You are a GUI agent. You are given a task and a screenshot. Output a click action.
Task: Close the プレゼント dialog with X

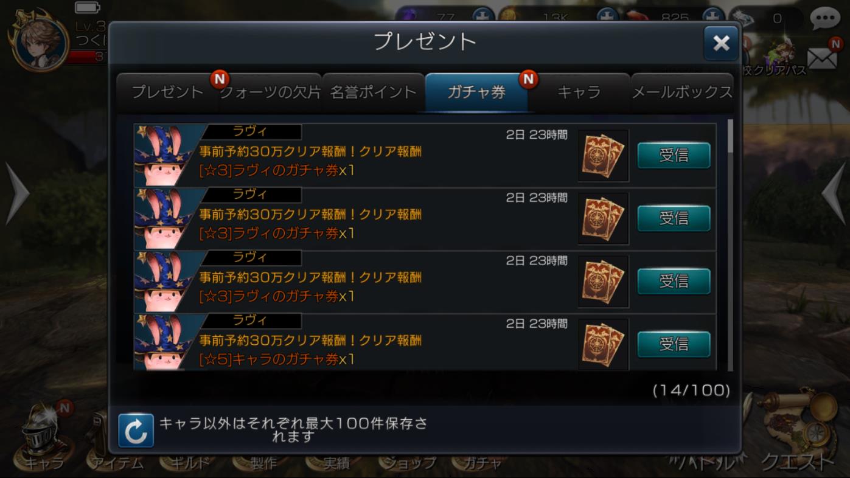(721, 43)
